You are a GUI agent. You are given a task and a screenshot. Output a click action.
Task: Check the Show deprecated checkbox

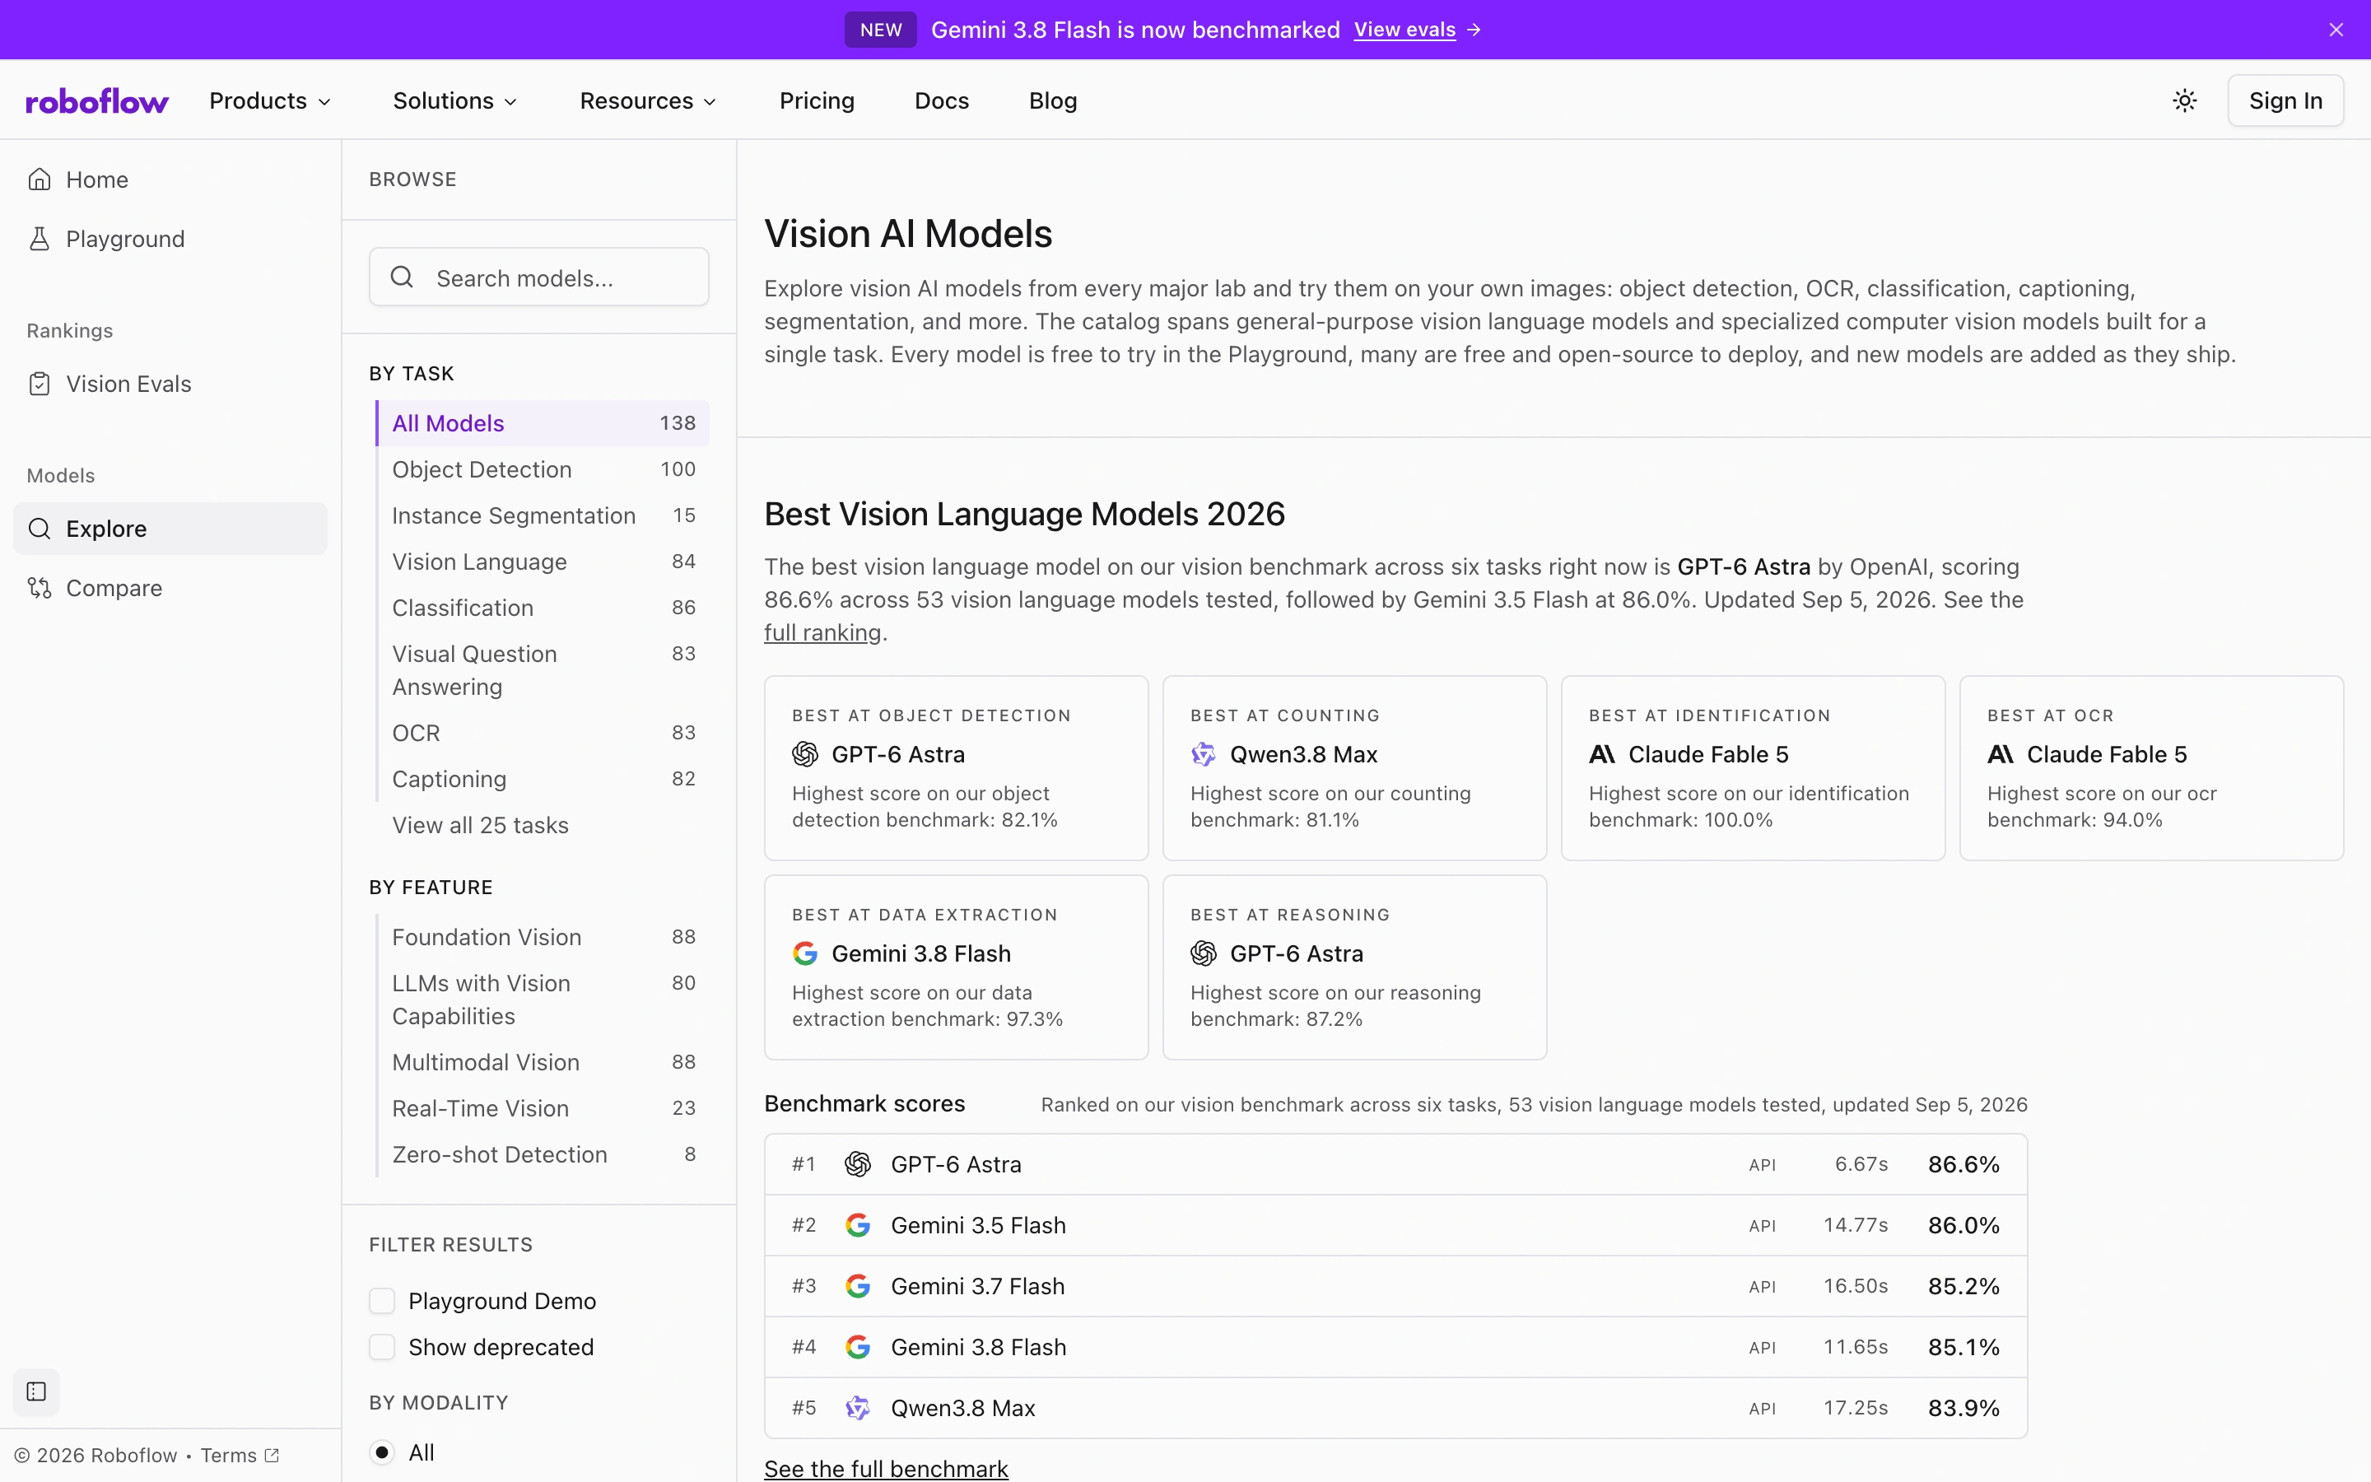click(382, 1347)
